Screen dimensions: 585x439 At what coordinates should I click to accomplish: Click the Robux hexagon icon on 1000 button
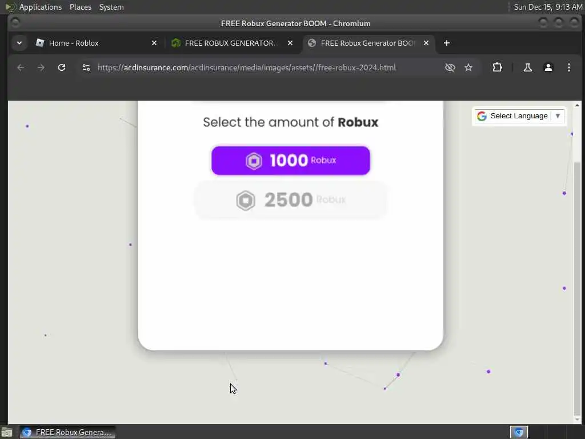[x=254, y=161]
